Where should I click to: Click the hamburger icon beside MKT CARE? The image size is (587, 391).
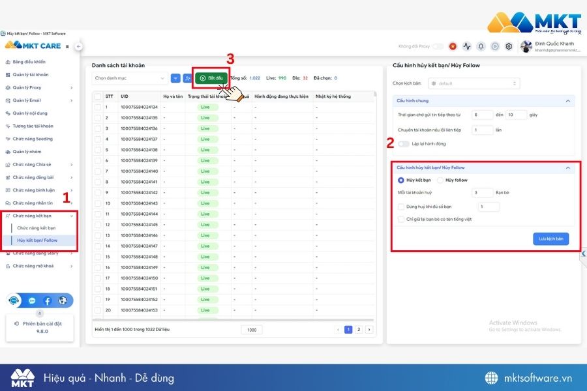[x=67, y=46]
